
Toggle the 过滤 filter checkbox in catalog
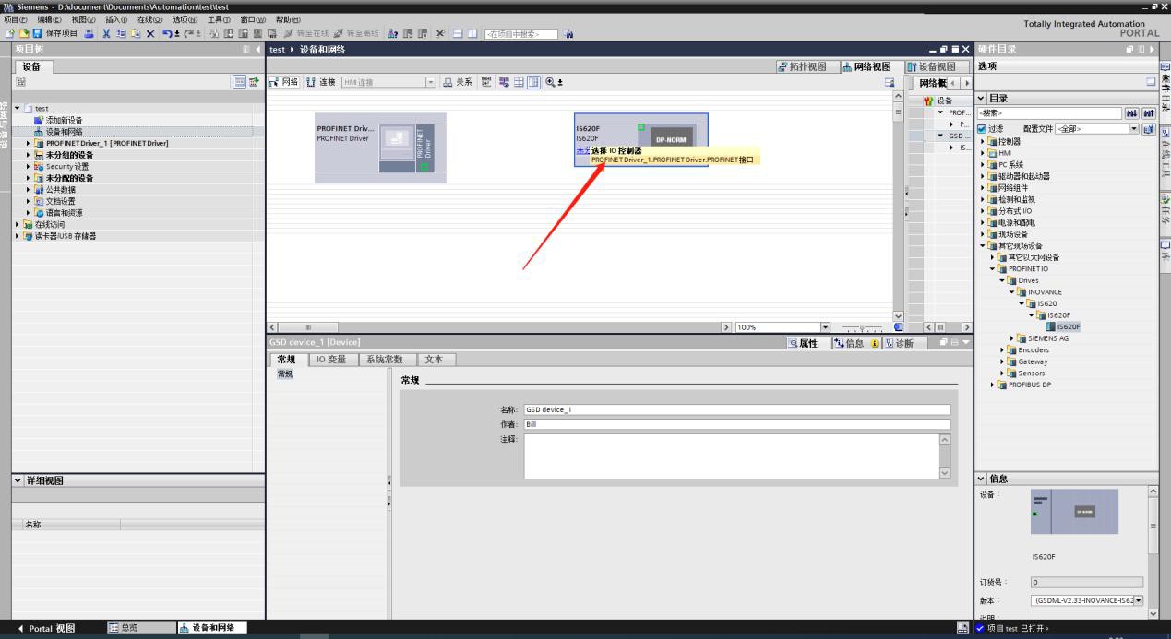(x=982, y=129)
